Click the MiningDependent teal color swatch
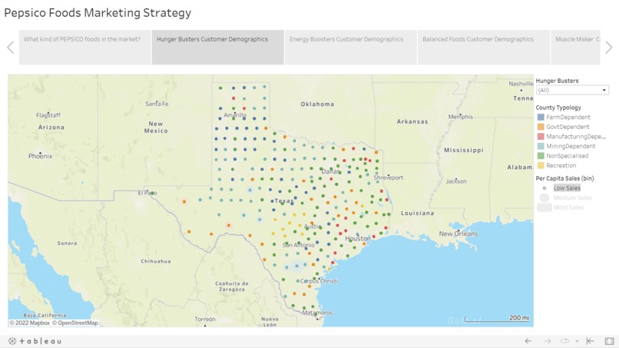This screenshot has height=348, width=619. tap(541, 146)
